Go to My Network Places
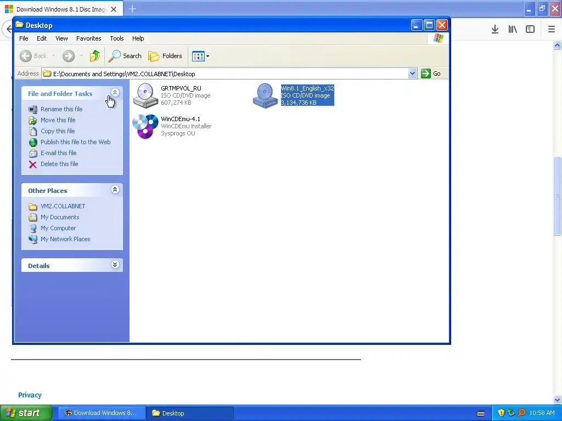This screenshot has height=421, width=562. coord(65,239)
